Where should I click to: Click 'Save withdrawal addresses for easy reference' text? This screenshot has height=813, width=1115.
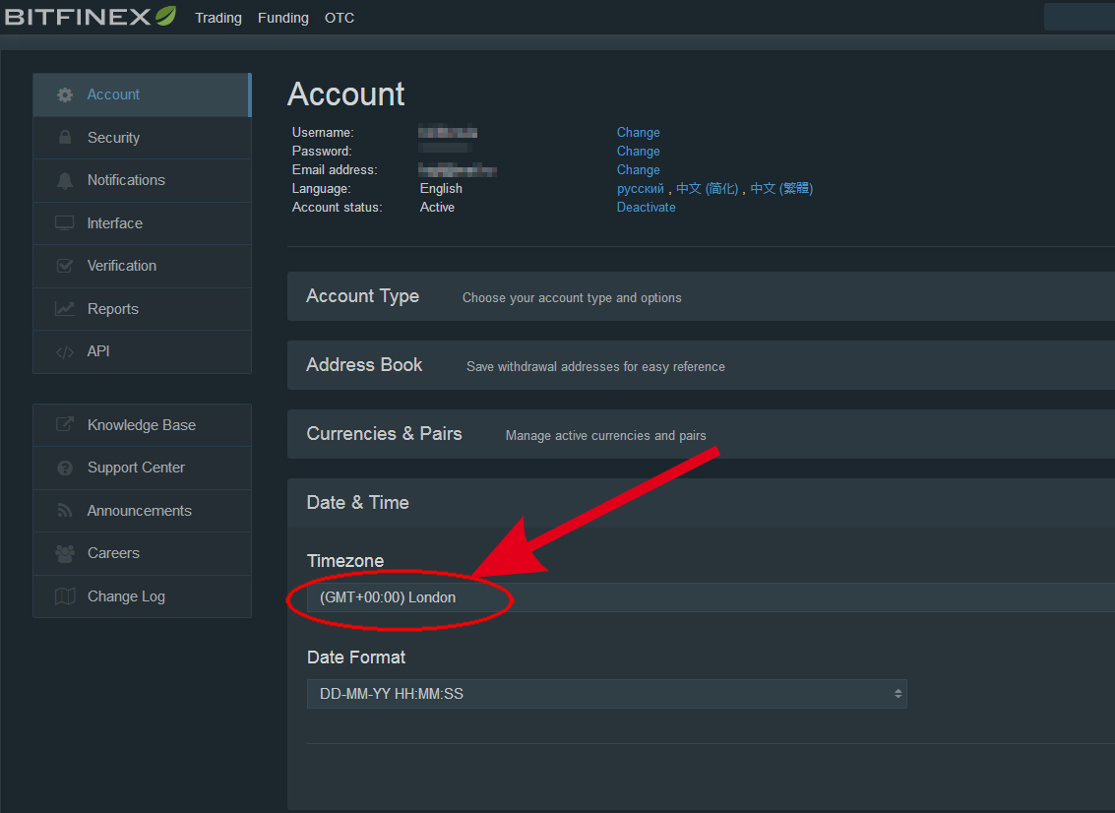[596, 367]
